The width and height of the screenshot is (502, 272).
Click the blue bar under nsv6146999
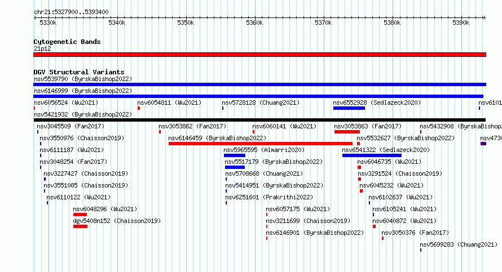click(258, 96)
